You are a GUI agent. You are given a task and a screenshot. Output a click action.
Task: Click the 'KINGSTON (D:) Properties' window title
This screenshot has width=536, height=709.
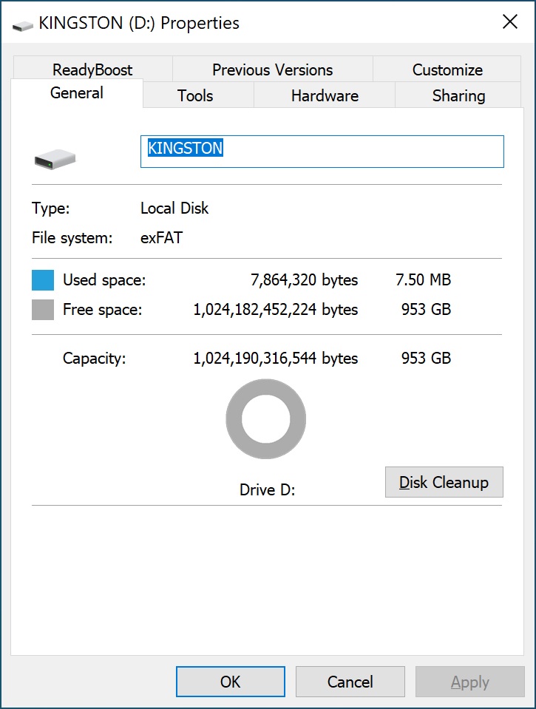pos(139,23)
